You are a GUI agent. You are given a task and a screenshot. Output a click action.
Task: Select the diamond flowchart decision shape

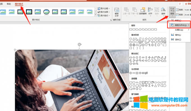pos(137,83)
